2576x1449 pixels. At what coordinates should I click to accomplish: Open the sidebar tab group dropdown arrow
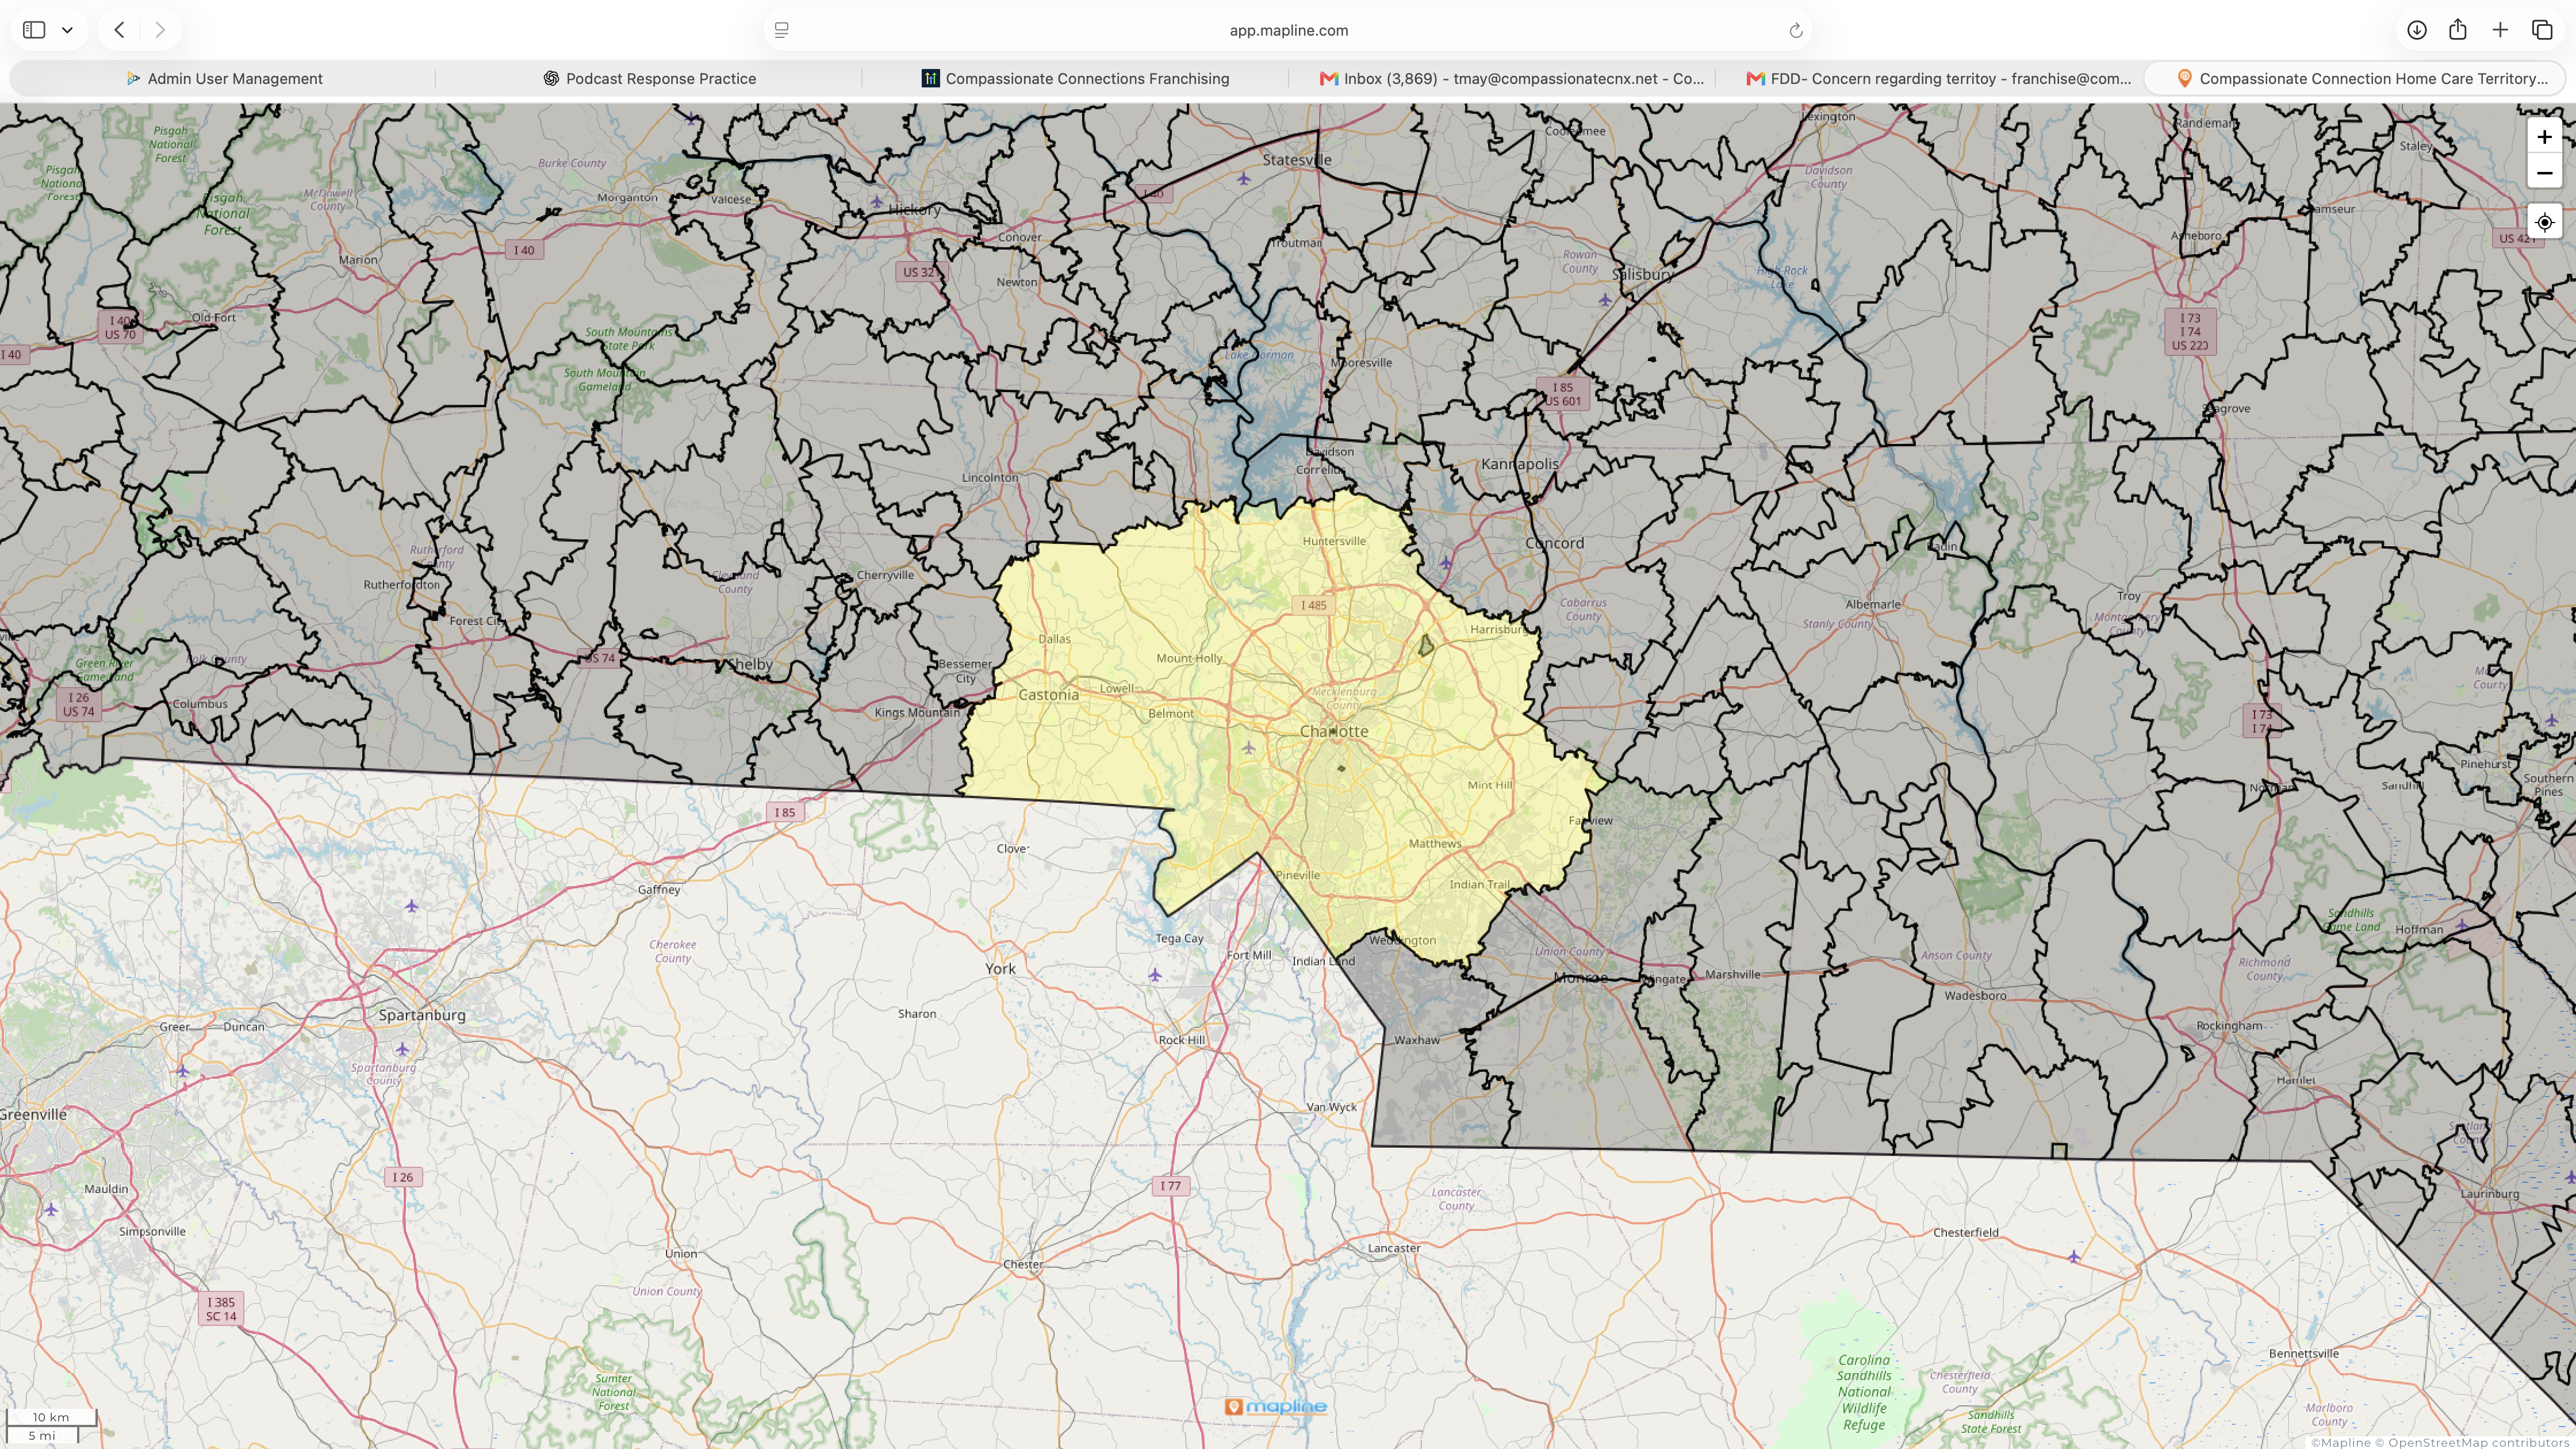(67, 30)
